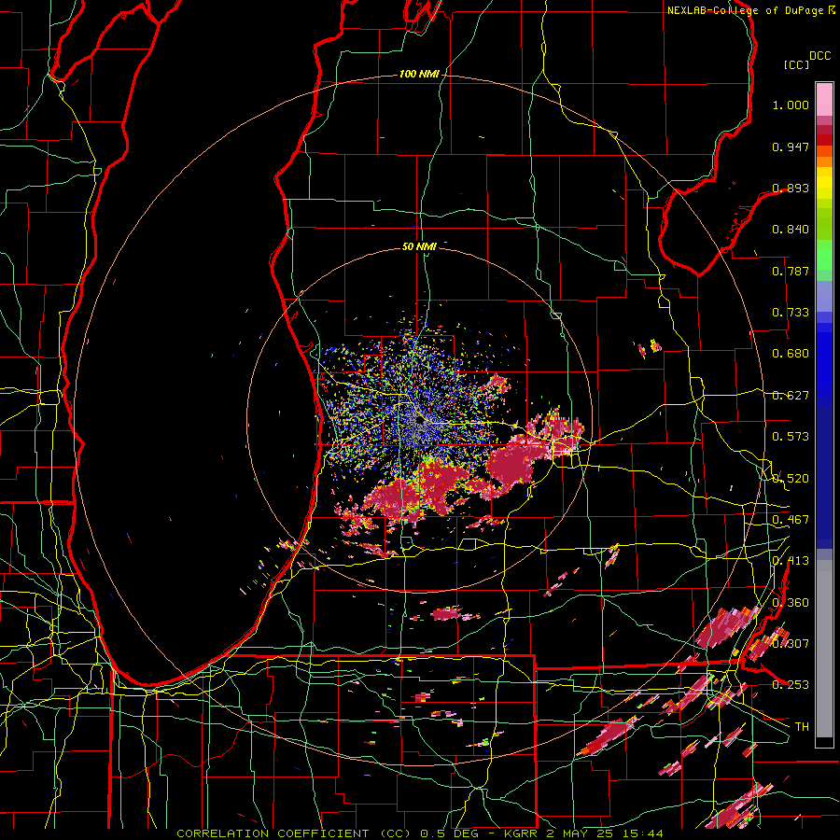Click the 0.307 scale value

tap(791, 643)
